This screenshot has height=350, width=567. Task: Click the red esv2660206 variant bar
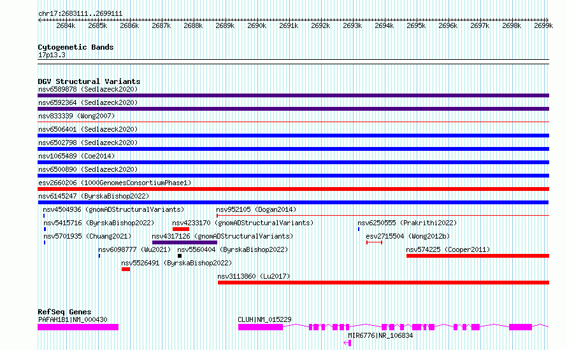(293, 189)
